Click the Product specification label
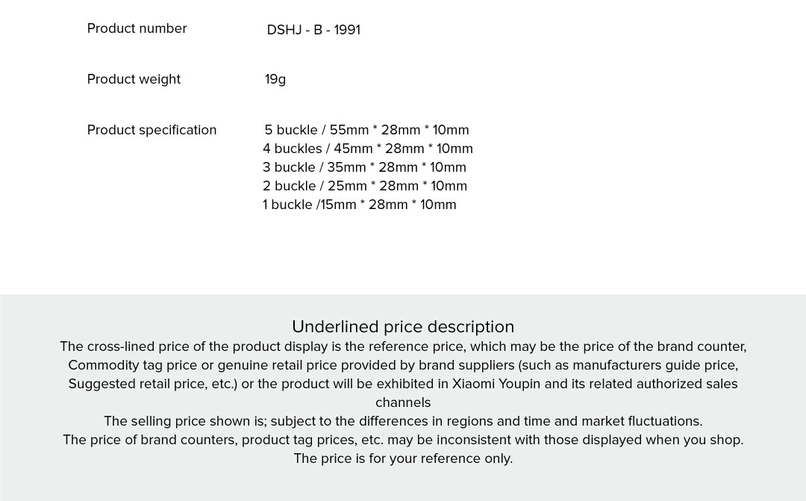Screen dimensions: 806x501 pyautogui.click(x=151, y=130)
